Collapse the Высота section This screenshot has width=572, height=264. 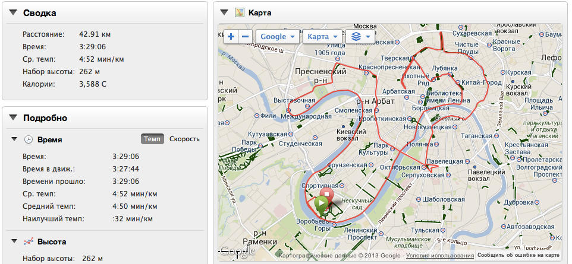(x=14, y=241)
